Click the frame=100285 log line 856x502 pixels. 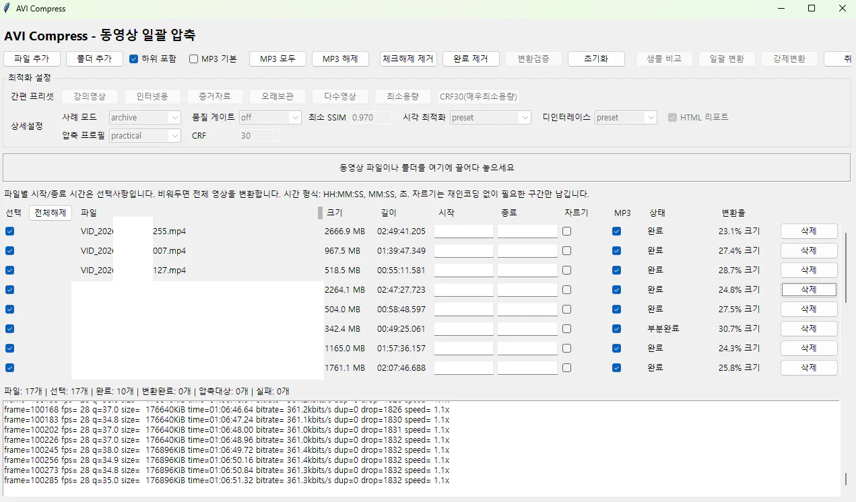pos(226,480)
